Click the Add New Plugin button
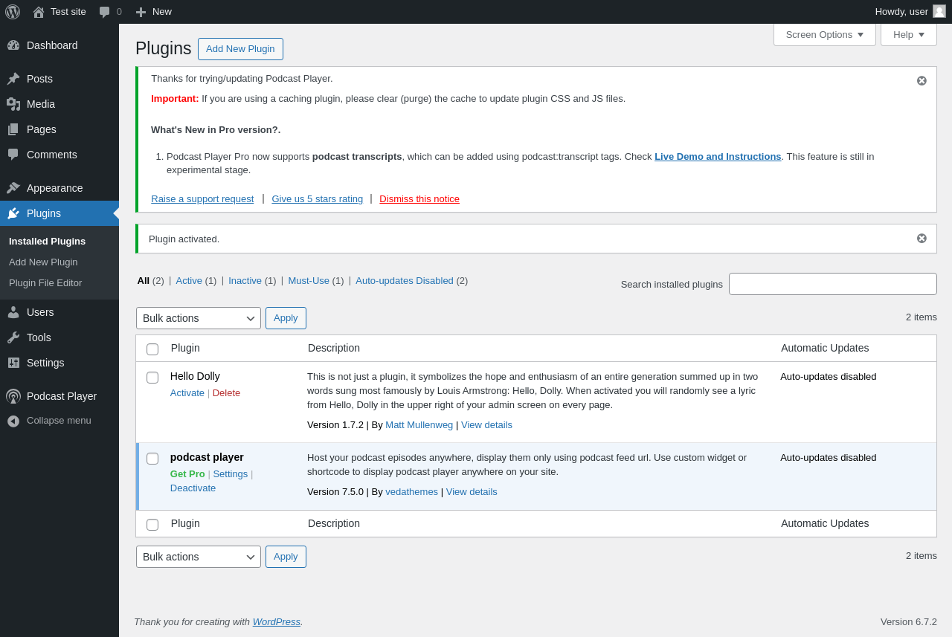Screen dimensions: 952x637 pyautogui.click(x=240, y=49)
